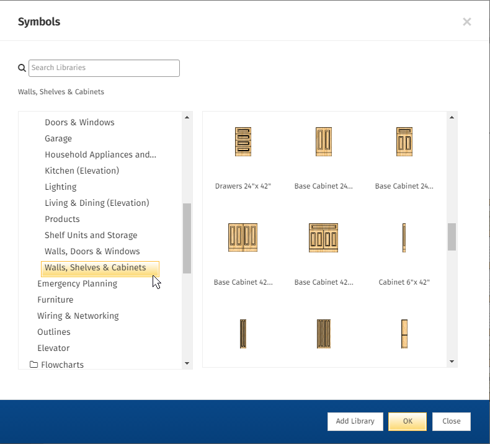
Task: Select the highlighted Walls, Shelves & Cabinets item
Action: point(100,269)
